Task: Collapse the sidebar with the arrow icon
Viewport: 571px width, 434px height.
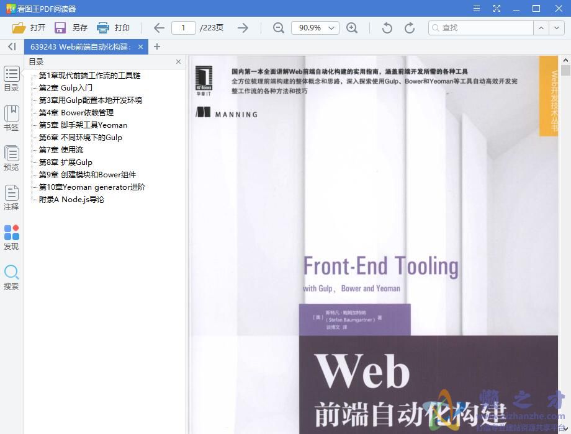Action: tap(12, 46)
